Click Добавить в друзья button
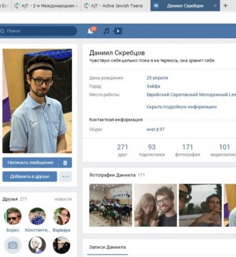 [30, 177]
